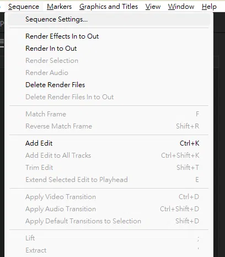225x257 pixels.
Task: Close the Sequence menu via its title
Action: [x=24, y=7]
